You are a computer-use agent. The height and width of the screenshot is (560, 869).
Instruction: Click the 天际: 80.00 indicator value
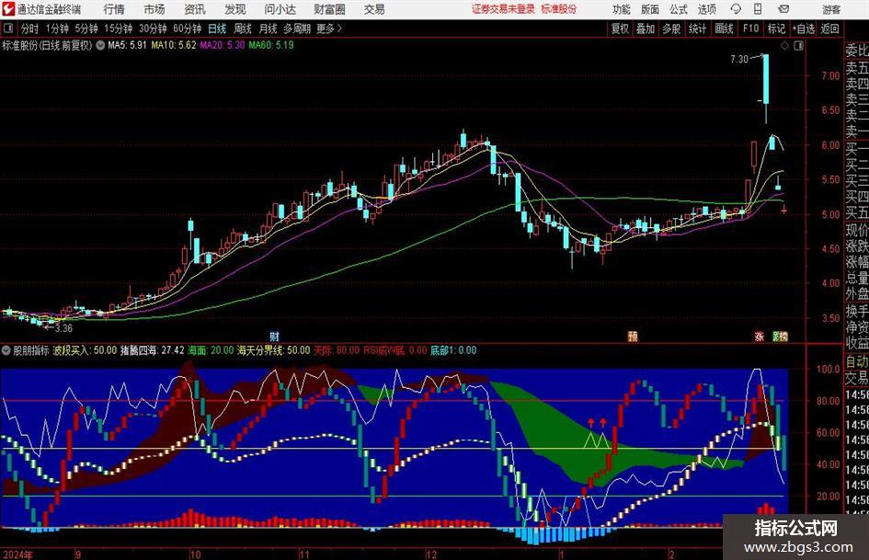pyautogui.click(x=337, y=350)
